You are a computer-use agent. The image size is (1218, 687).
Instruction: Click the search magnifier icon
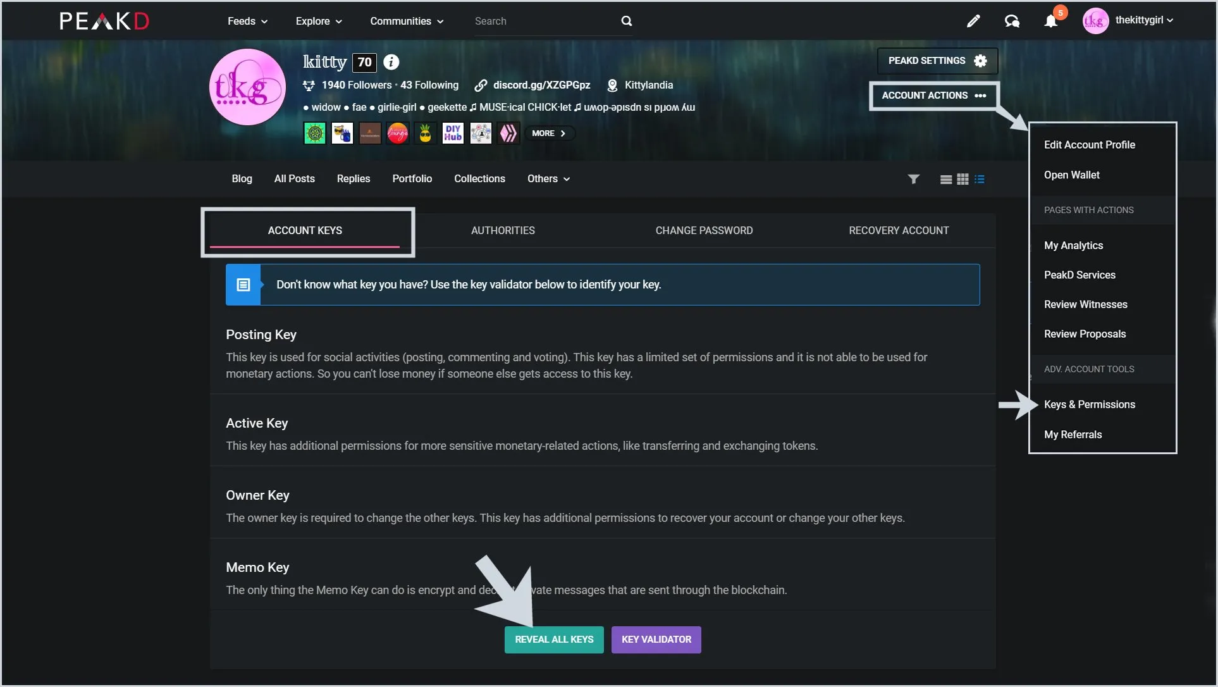(x=626, y=21)
